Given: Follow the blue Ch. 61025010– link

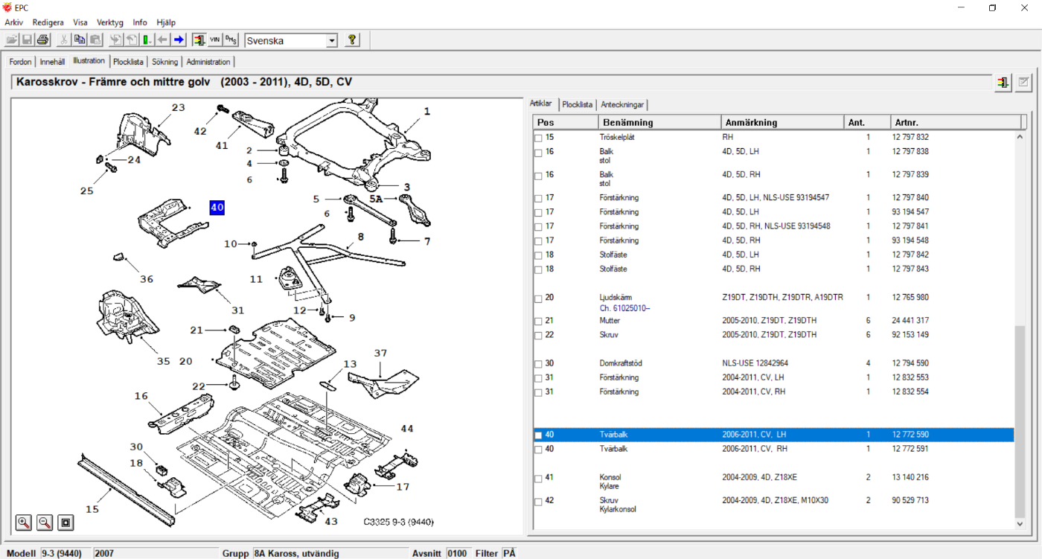Looking at the screenshot, I should pos(625,307).
